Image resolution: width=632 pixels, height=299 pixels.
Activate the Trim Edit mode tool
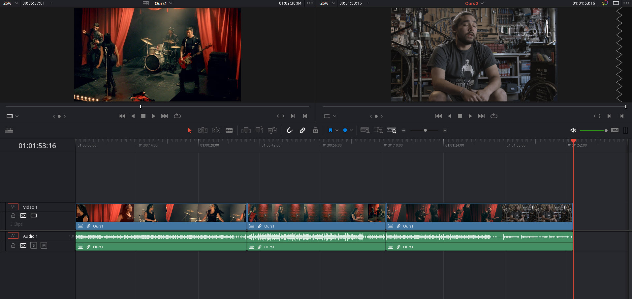point(203,130)
